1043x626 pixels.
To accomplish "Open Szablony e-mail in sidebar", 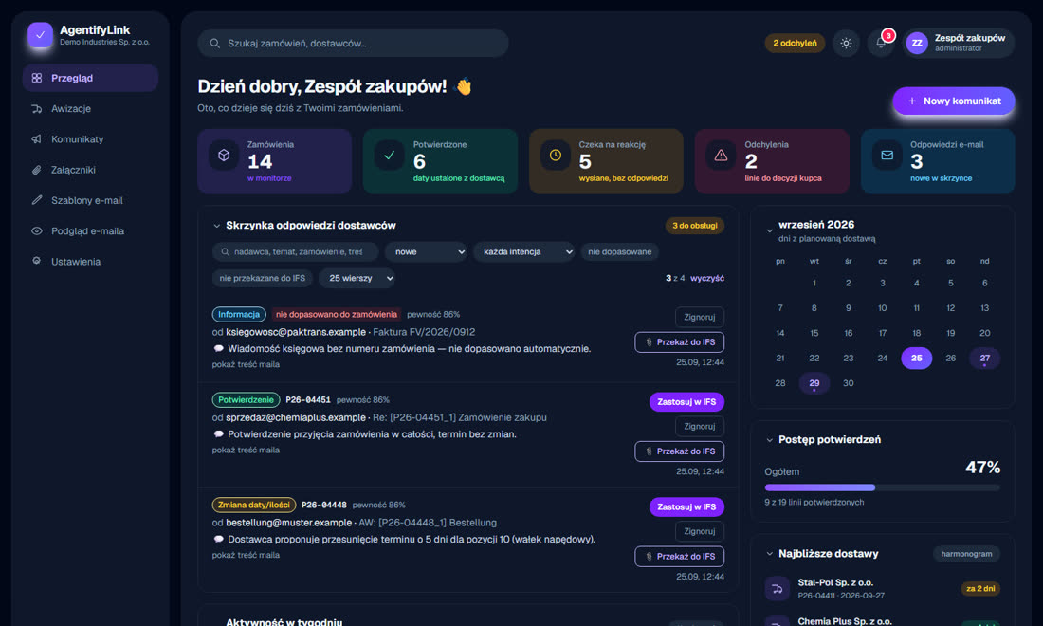I will coord(90,200).
